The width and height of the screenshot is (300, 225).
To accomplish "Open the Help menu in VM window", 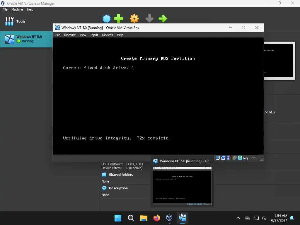I will [x=120, y=35].
